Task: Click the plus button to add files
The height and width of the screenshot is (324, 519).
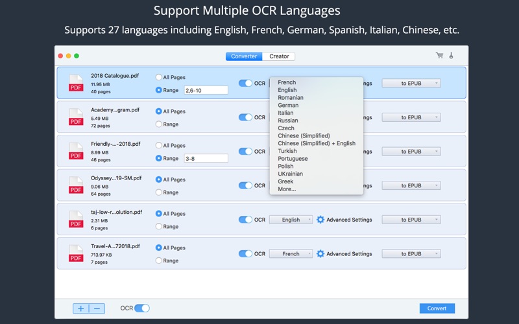Action: pos(80,308)
